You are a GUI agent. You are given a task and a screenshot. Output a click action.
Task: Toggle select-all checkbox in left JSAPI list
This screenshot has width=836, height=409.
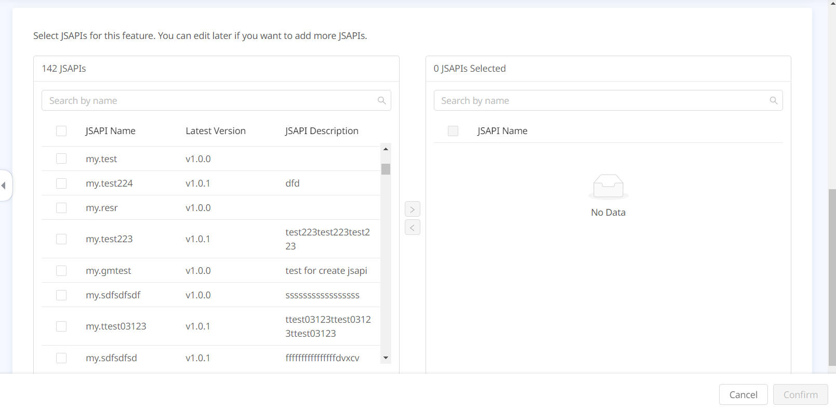[x=61, y=131]
